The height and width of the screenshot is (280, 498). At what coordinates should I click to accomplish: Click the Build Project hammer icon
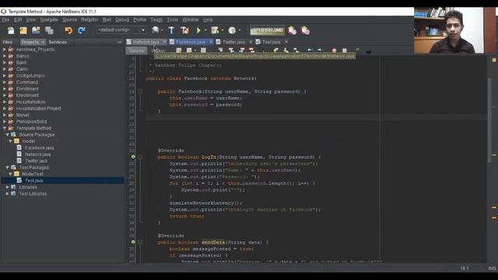(x=171, y=30)
